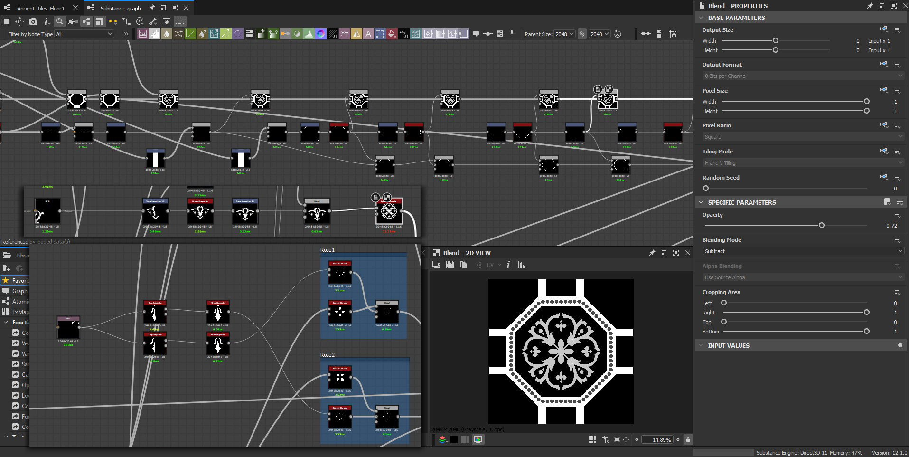Open the Tiling Mode dropdown
The image size is (909, 457).
coord(803,163)
